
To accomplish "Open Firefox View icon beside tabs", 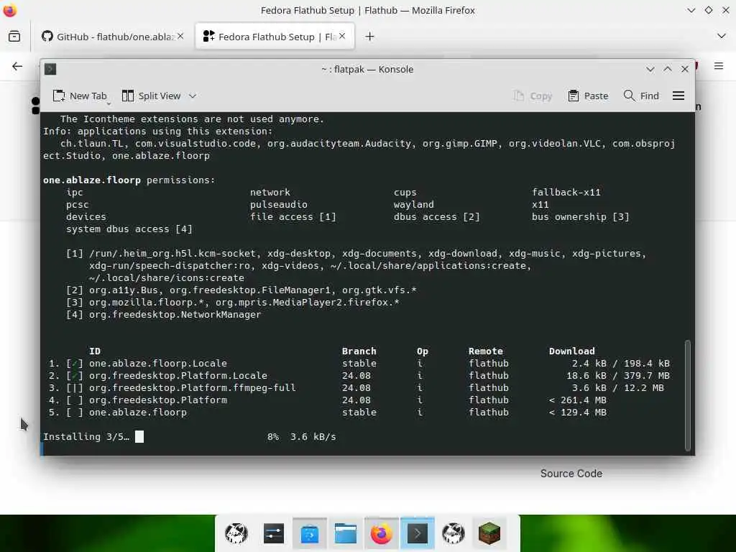I will coord(14,36).
